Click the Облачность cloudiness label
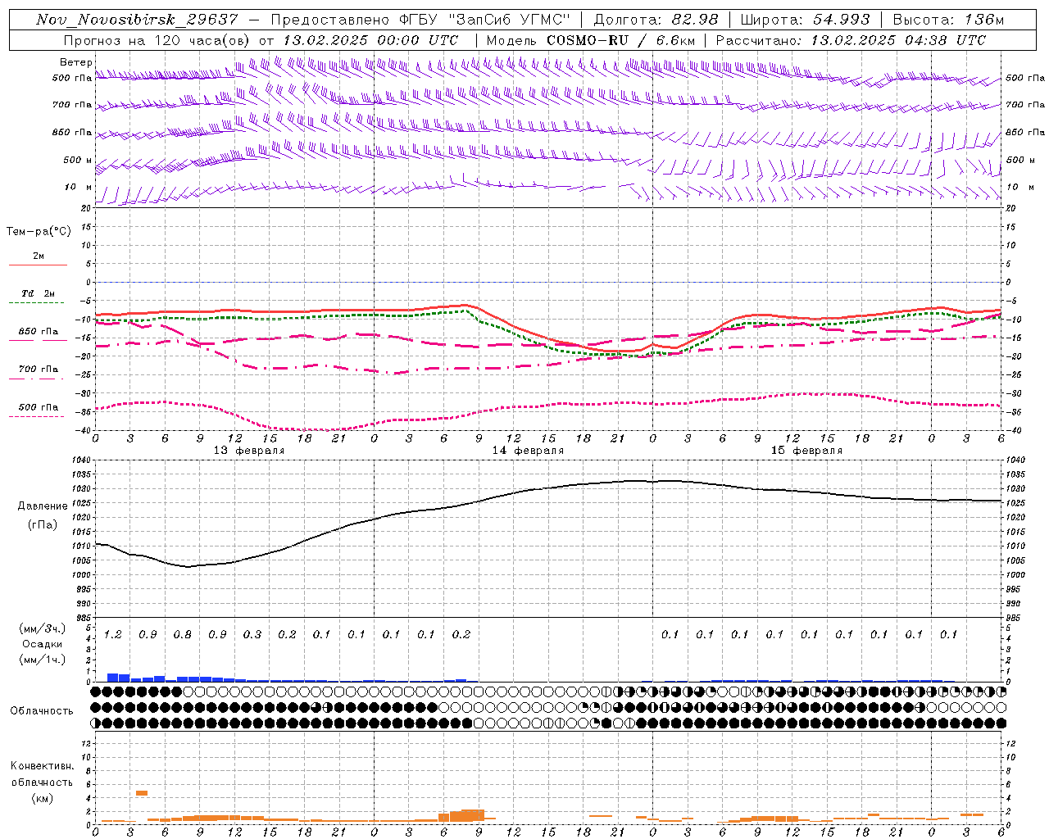Screen dimensions: 1049x839 [x=42, y=711]
